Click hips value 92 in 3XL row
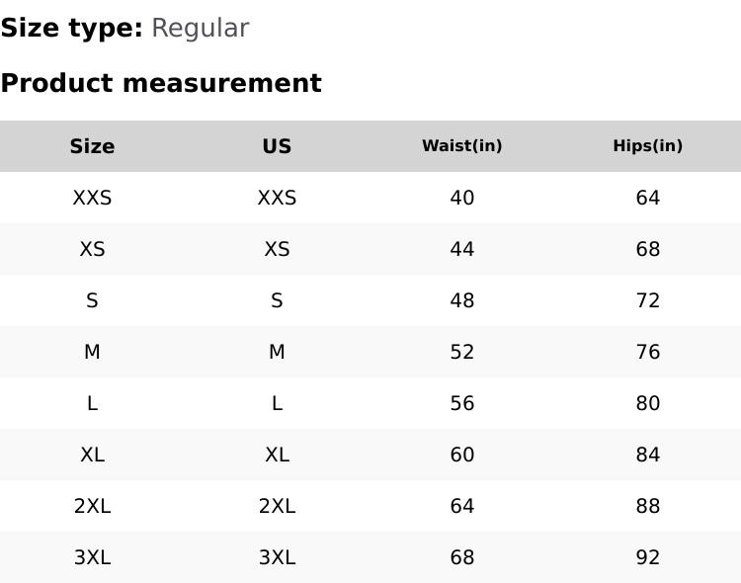 coord(647,557)
